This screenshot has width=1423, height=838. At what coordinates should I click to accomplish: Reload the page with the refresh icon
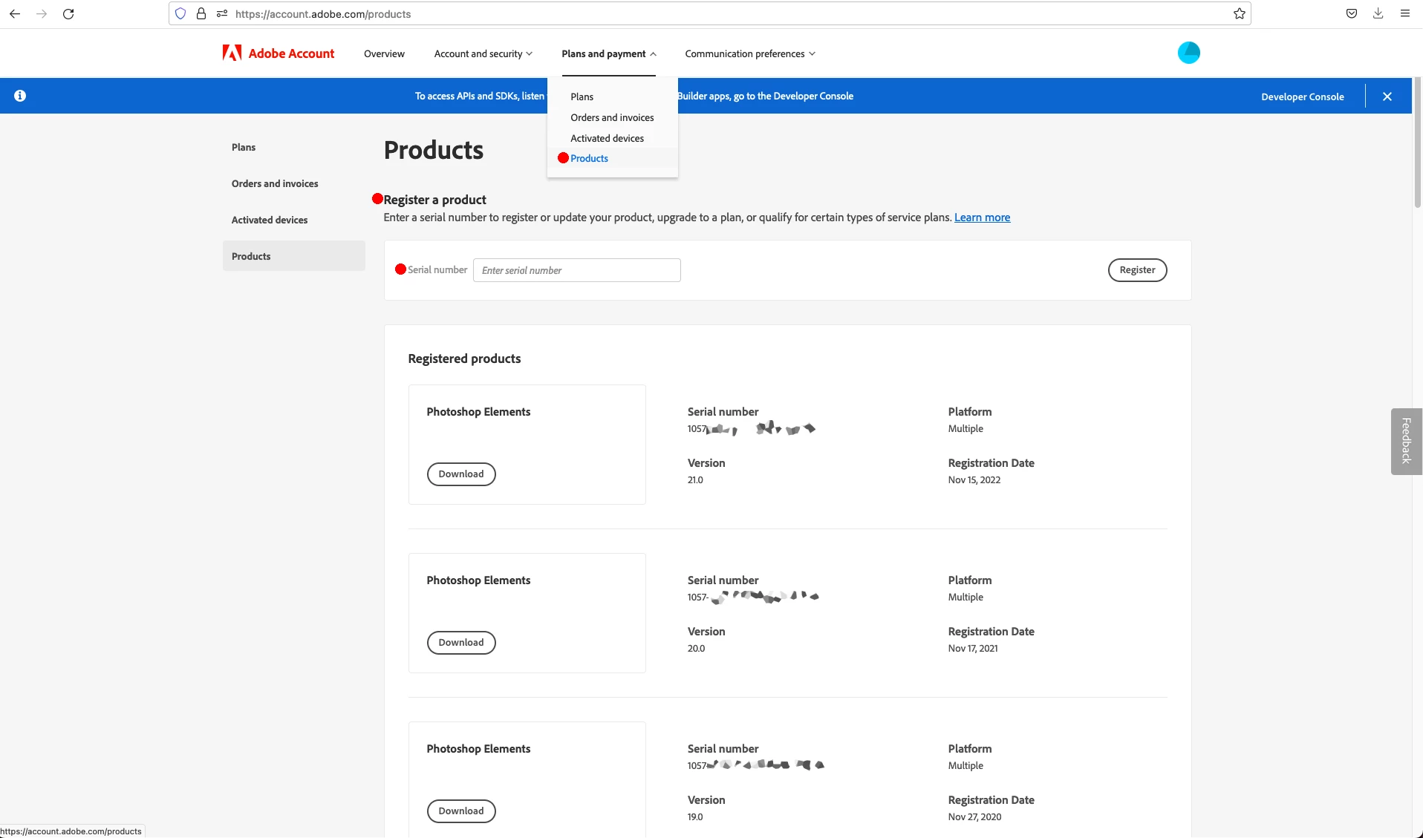68,13
